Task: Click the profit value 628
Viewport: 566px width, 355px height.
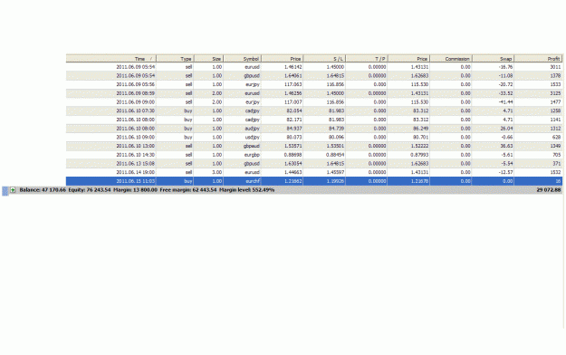Action: click(556, 138)
